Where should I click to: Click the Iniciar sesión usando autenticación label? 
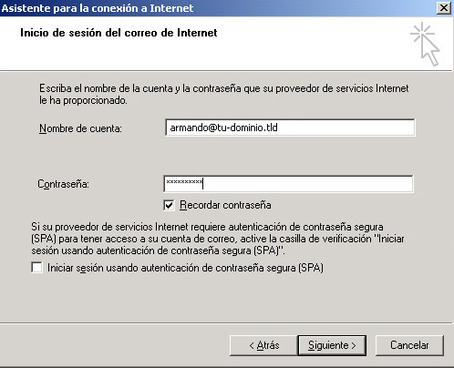(185, 268)
